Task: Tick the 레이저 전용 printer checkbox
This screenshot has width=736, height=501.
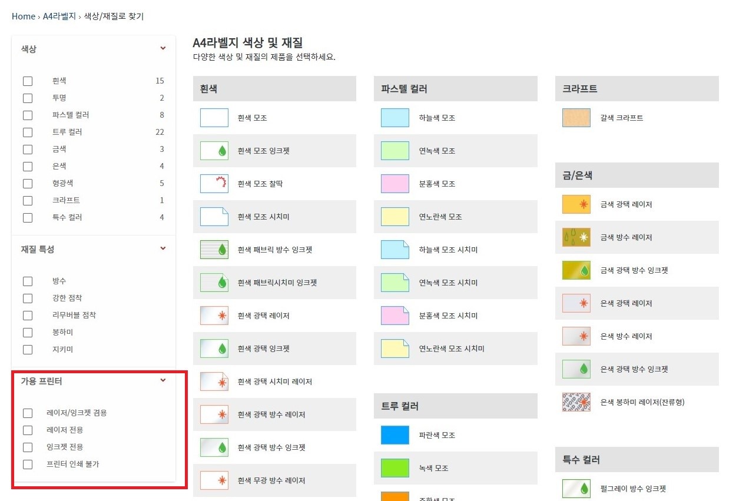Action: pos(28,430)
